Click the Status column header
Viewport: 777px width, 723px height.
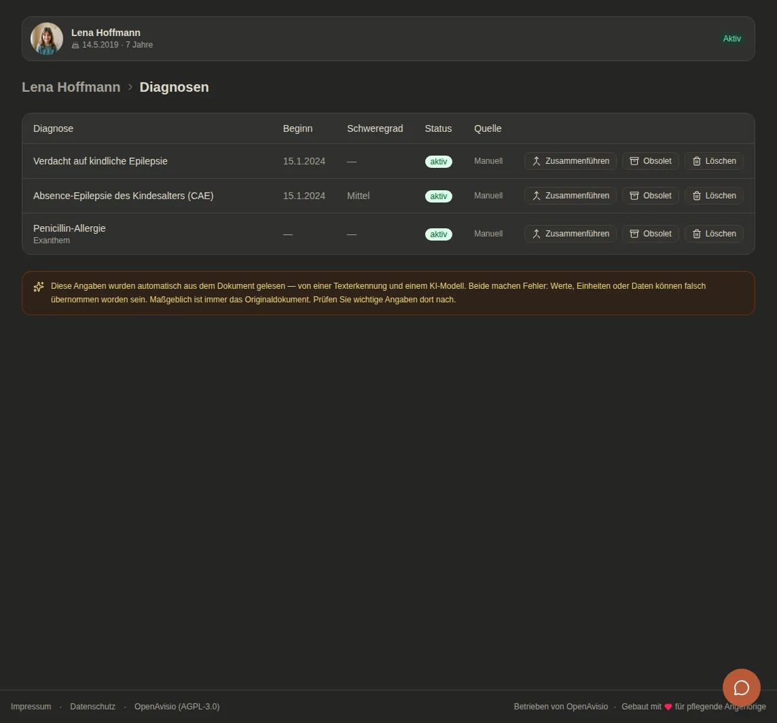coord(438,128)
